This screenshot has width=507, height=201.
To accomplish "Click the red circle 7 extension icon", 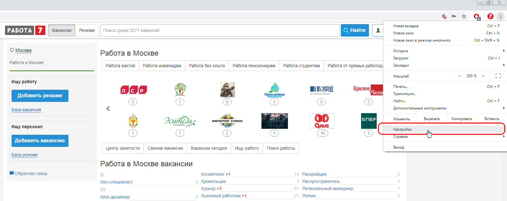I will point(490,16).
